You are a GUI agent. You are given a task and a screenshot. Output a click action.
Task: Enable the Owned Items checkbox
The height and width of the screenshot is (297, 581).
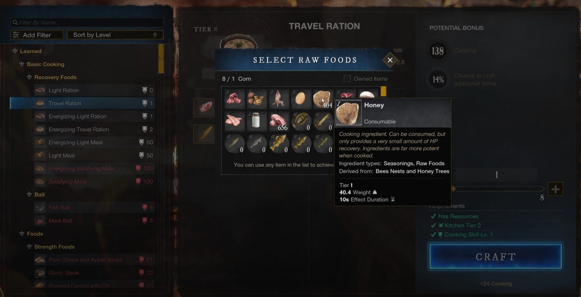[347, 79]
